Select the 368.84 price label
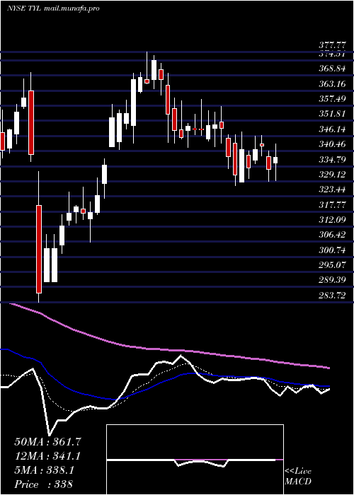The image size is (354, 495). pos(332,69)
